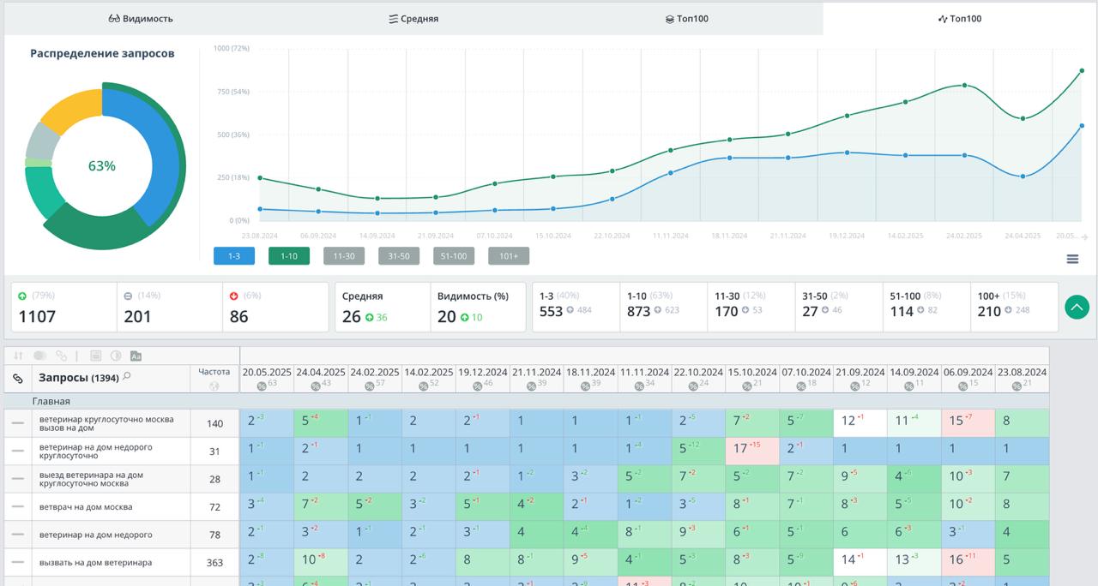This screenshot has height=586, width=1098.
Task: Switch to the Средняя tab
Action: coord(413,18)
